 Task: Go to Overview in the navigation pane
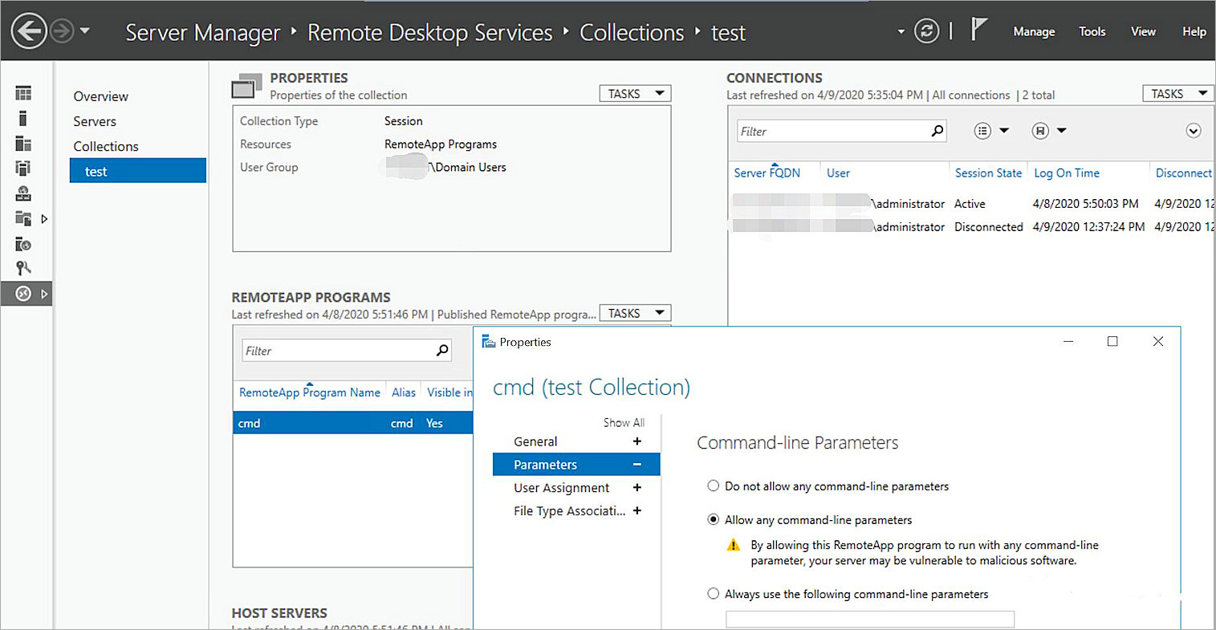point(100,96)
